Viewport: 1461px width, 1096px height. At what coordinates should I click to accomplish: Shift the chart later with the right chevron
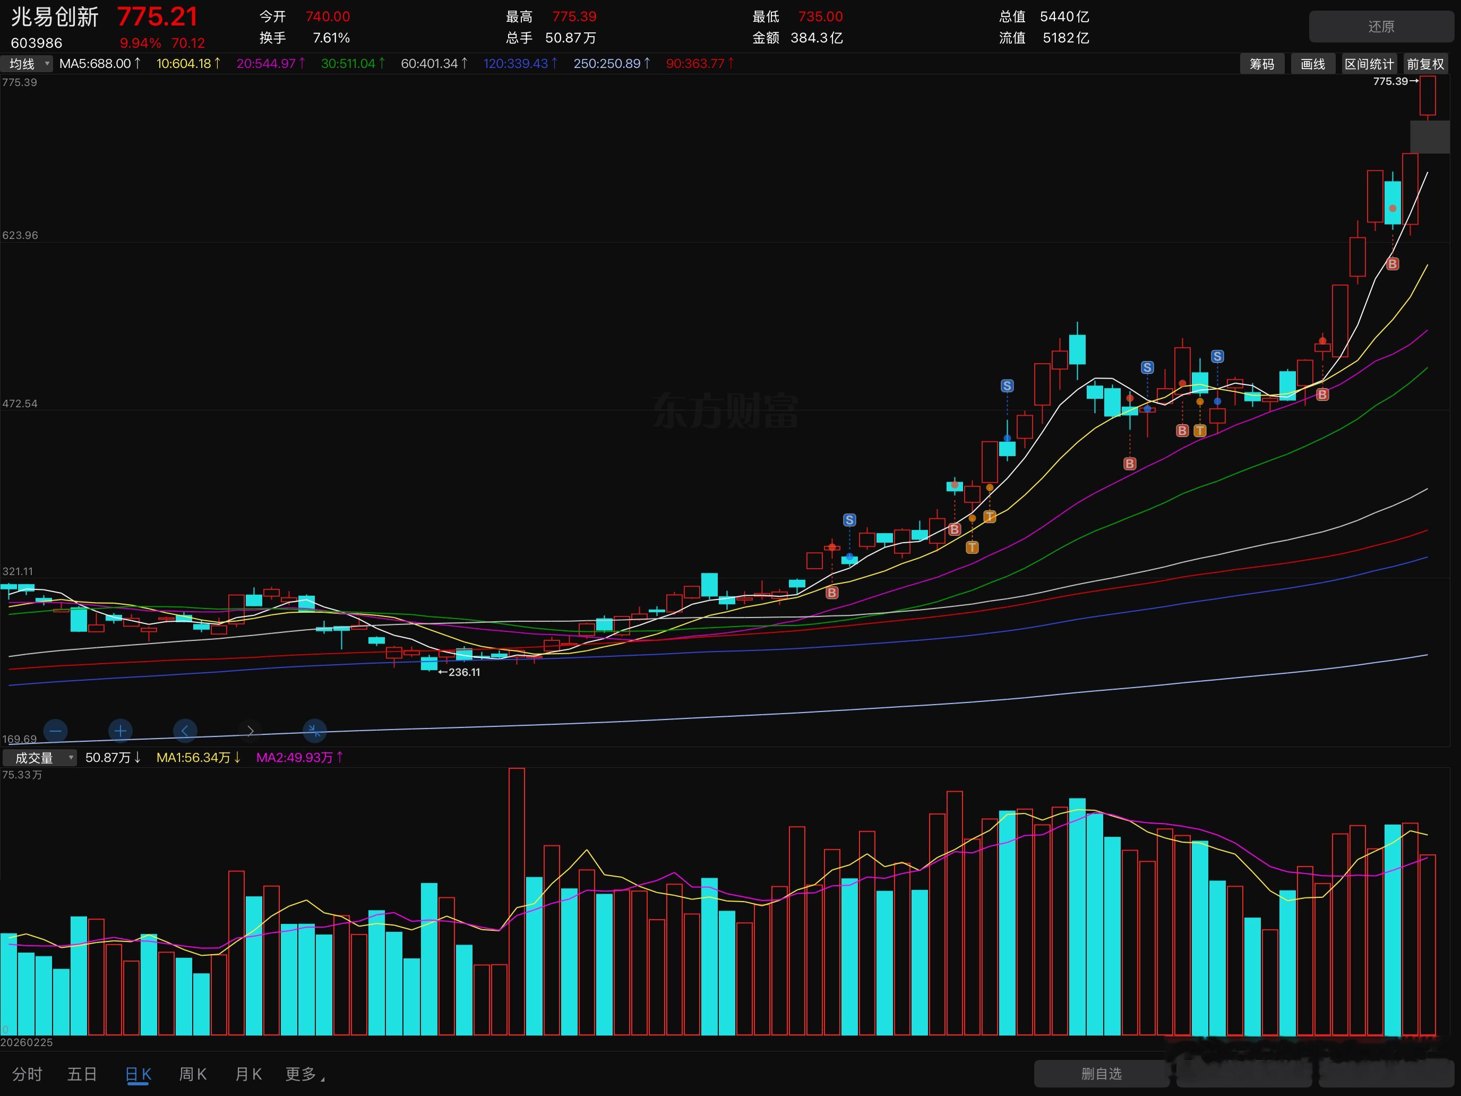point(250,731)
